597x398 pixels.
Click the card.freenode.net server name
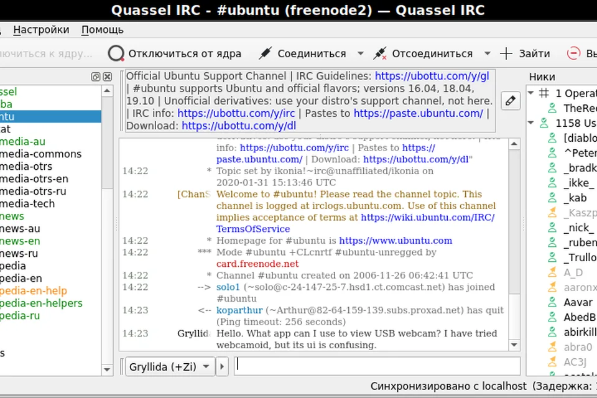(257, 264)
